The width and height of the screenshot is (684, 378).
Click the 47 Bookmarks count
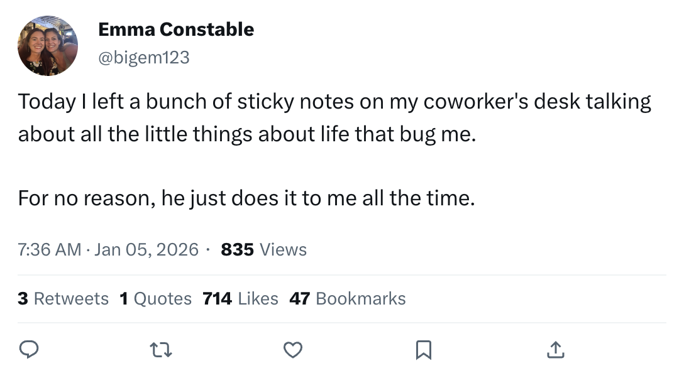(x=347, y=298)
